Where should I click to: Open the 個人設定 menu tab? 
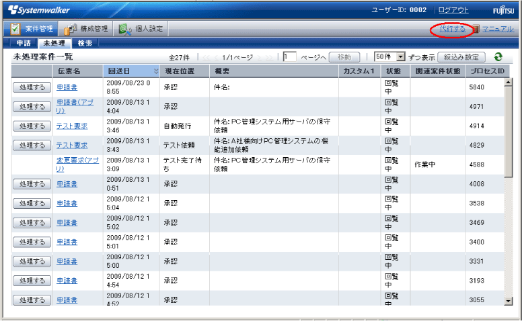pyautogui.click(x=141, y=29)
